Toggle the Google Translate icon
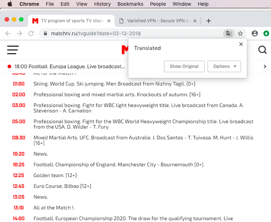The image size is (271, 222). [x=228, y=33]
